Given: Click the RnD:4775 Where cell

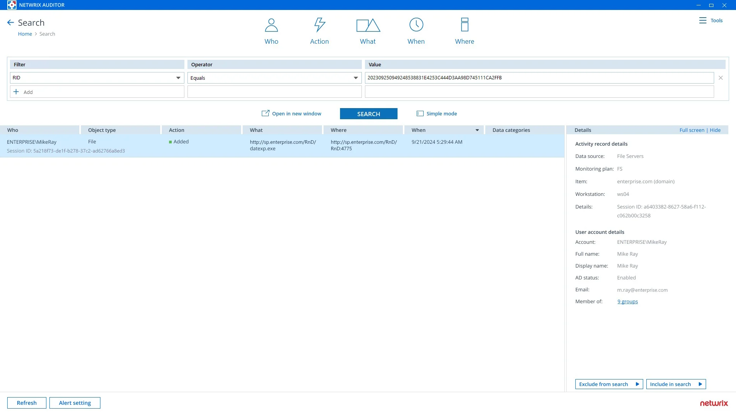Looking at the screenshot, I should (x=364, y=145).
